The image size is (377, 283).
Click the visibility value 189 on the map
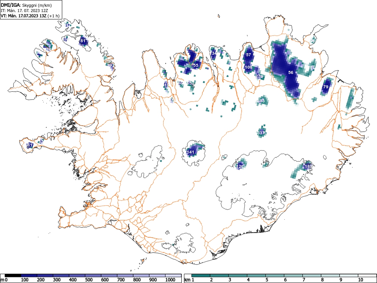click(x=308, y=166)
